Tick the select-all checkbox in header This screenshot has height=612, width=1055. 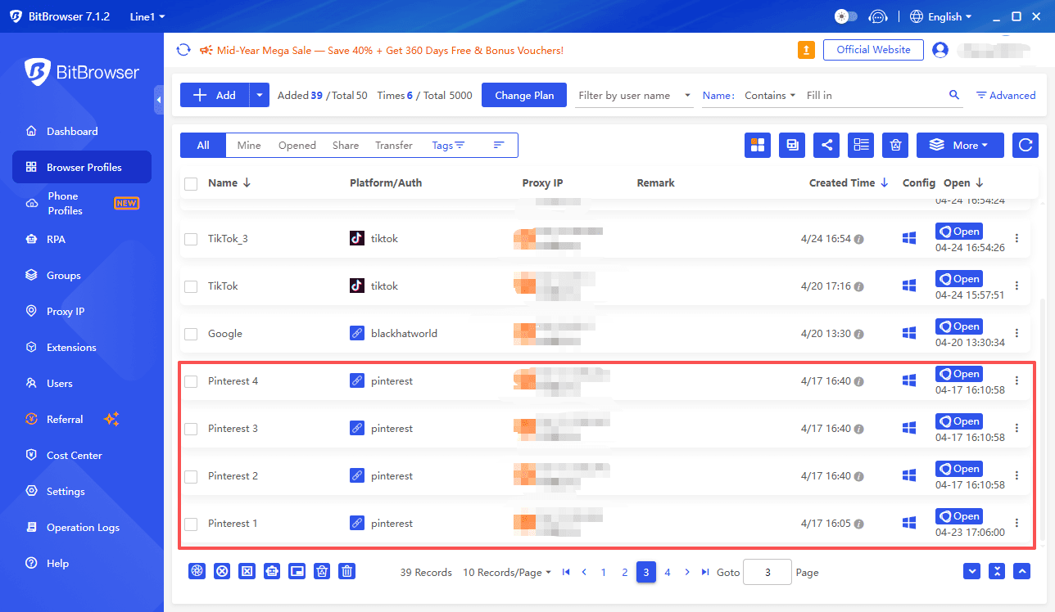(191, 183)
